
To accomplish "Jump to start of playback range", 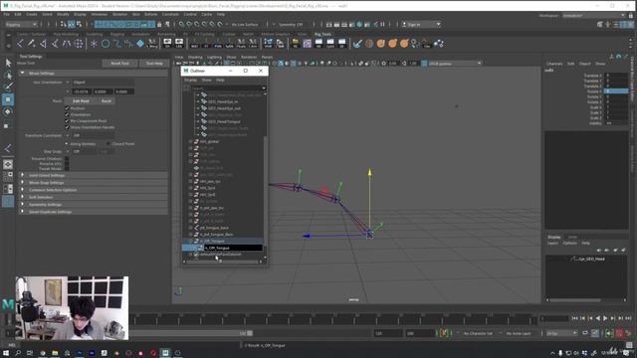I will [x=575, y=318].
